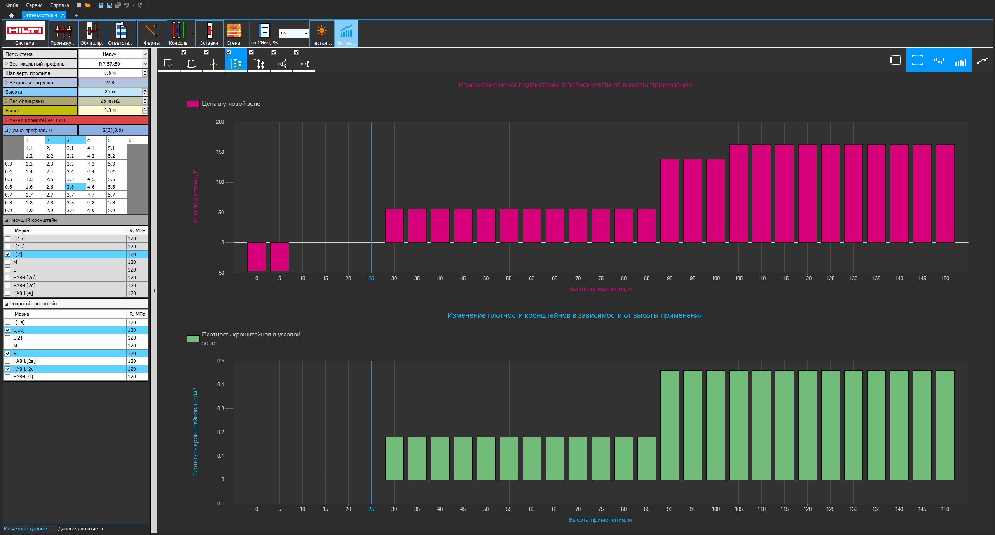Expand Вертикальный профиль dropdown
Viewport: 995px width, 535px height.
point(146,64)
